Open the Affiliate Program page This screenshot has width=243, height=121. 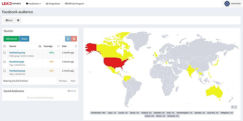pyautogui.click(x=75, y=4)
